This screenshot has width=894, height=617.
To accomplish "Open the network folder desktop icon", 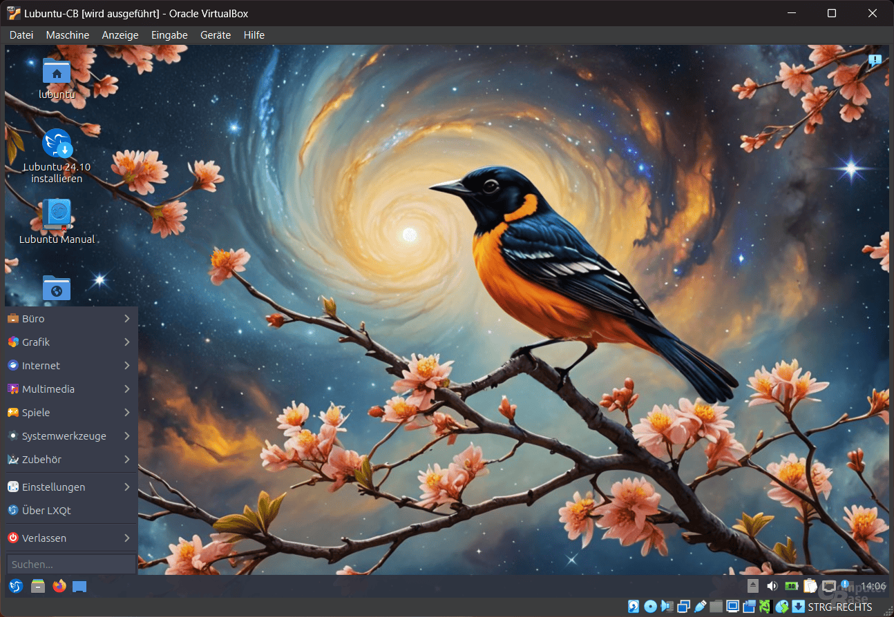I will coord(57,288).
